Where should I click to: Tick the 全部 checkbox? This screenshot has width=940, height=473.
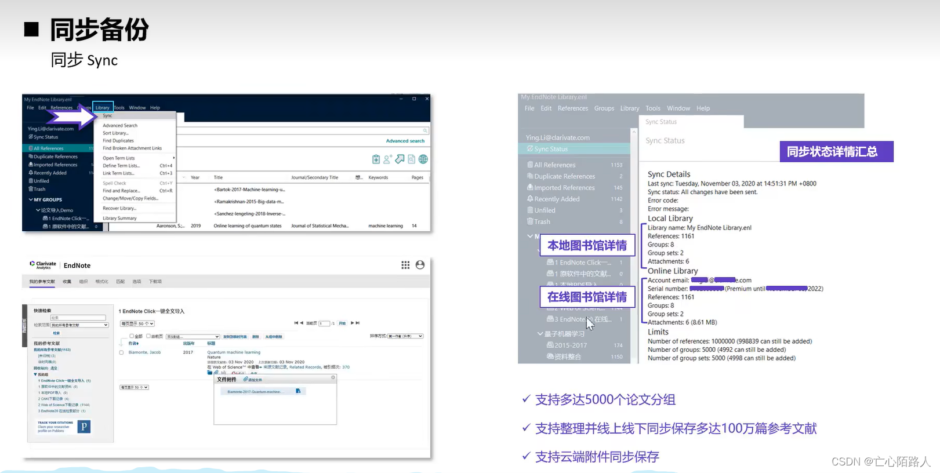coord(132,336)
